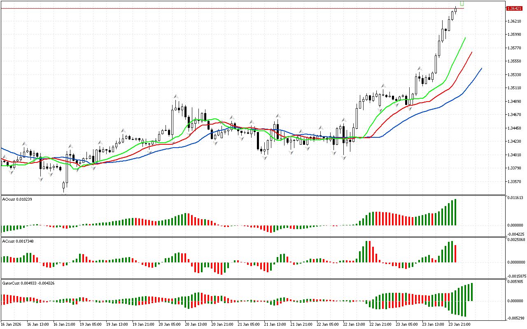Click the 20 Jan 13:00 time axis label
The image size is (527, 329).
(x=196, y=324)
